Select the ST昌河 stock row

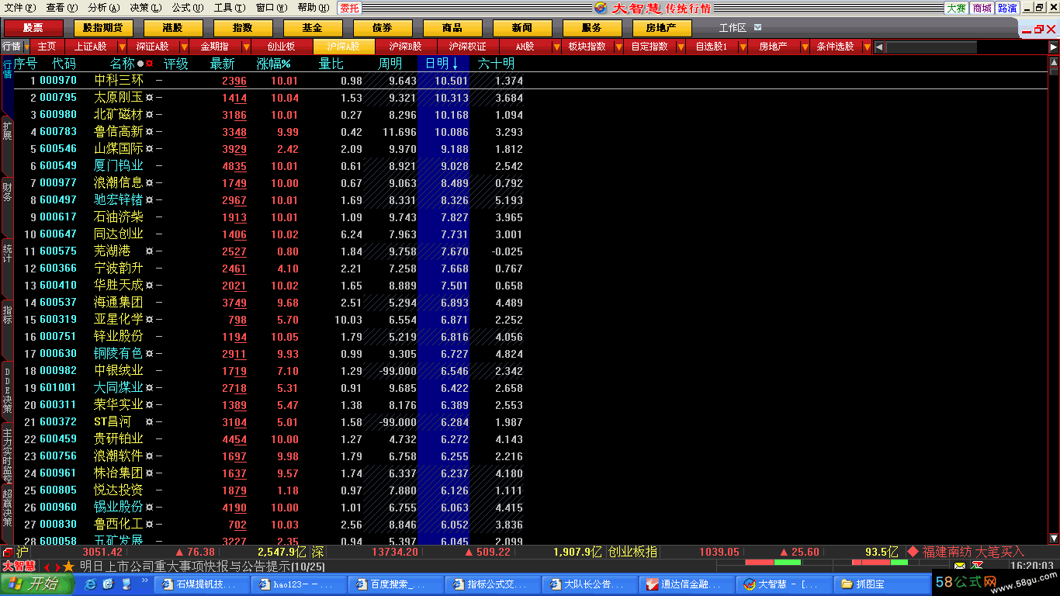[530, 422]
